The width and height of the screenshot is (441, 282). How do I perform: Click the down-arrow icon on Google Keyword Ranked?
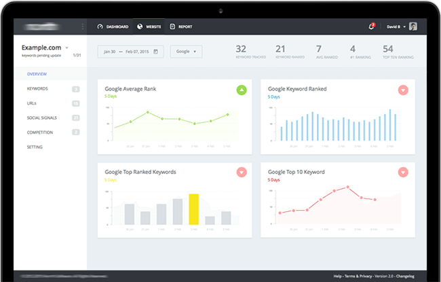point(403,90)
